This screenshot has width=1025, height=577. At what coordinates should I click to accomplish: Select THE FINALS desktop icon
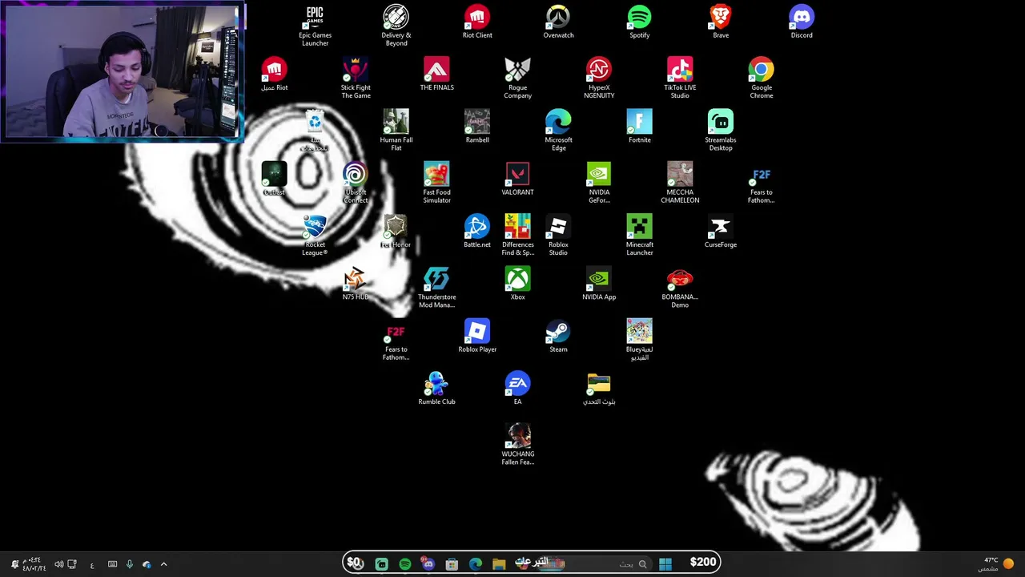pos(436,74)
